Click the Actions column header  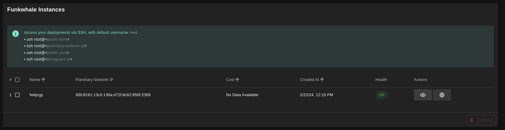pyautogui.click(x=420, y=80)
